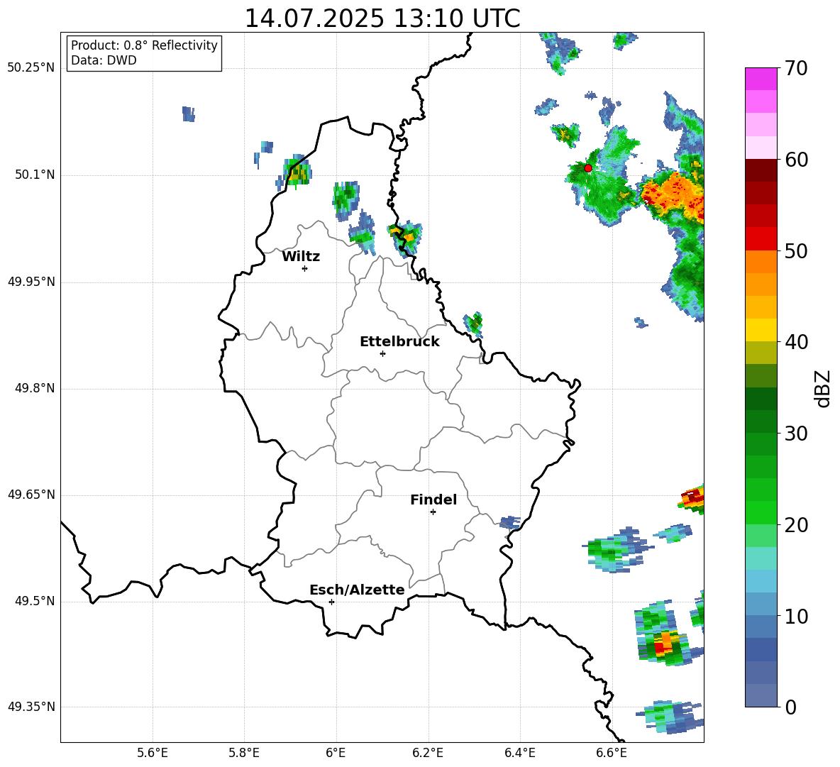Click the 6.6°E longitude tick label

tap(612, 753)
